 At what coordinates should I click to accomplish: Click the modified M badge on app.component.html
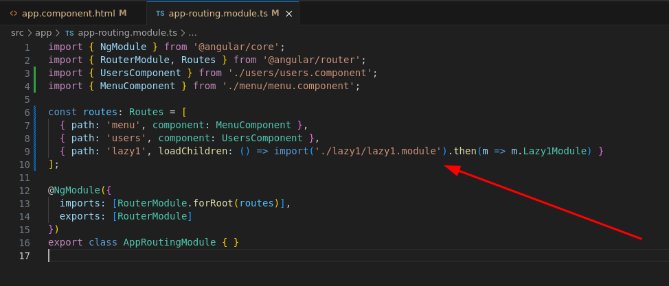click(x=123, y=13)
